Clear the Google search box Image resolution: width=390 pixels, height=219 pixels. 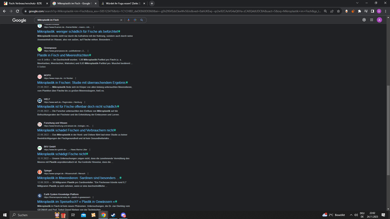pyautogui.click(x=121, y=20)
